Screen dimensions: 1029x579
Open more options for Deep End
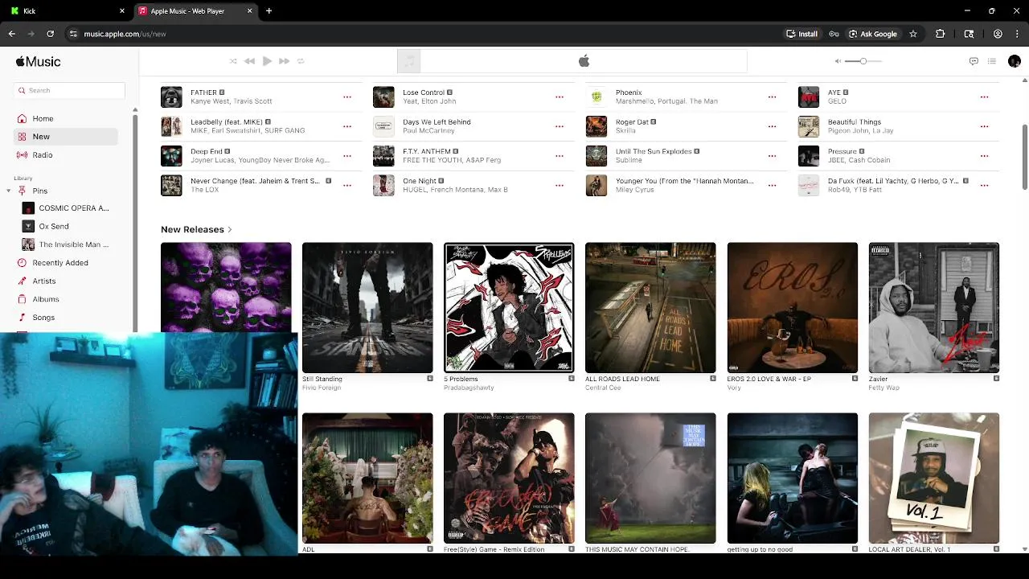click(x=347, y=156)
